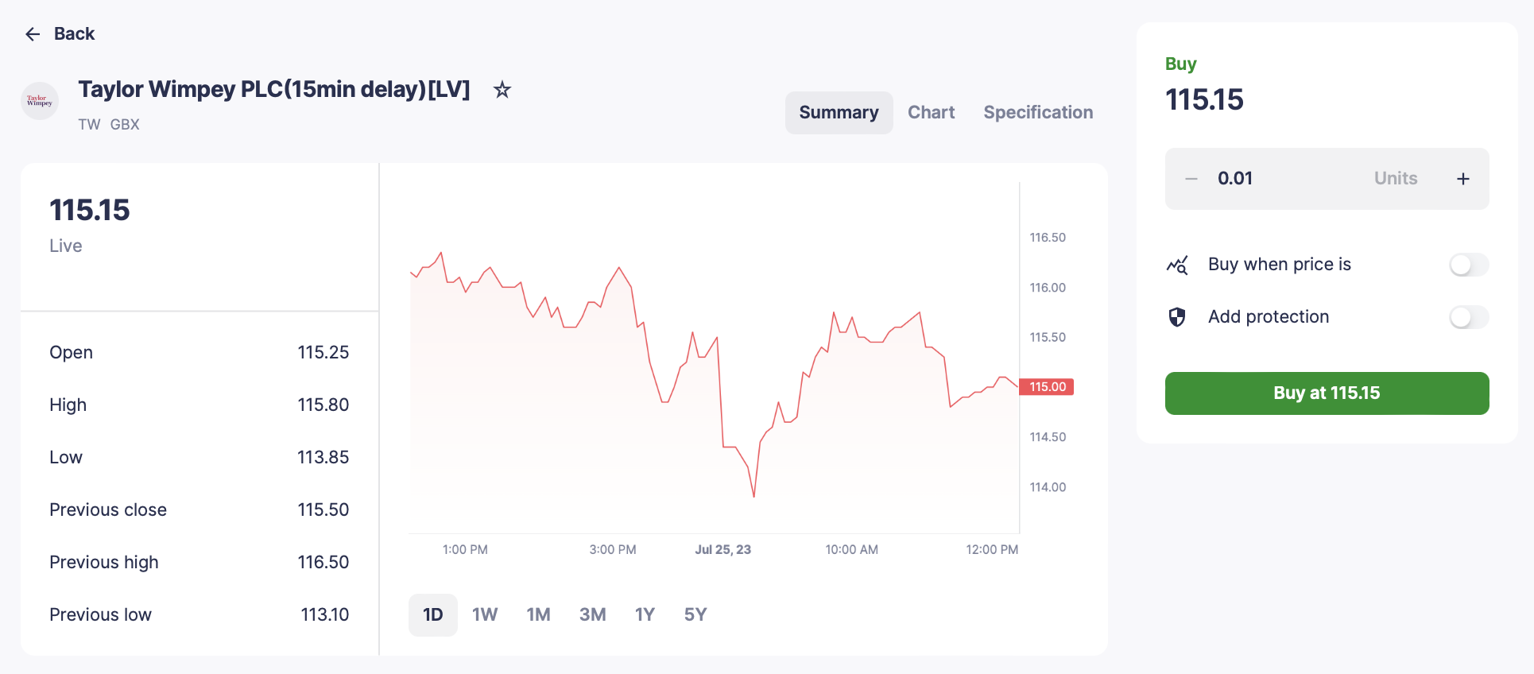This screenshot has height=674, width=1534.
Task: Click the back arrow icon
Action: [x=33, y=34]
